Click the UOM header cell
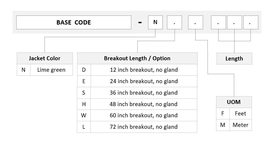 pyautogui.click(x=234, y=102)
